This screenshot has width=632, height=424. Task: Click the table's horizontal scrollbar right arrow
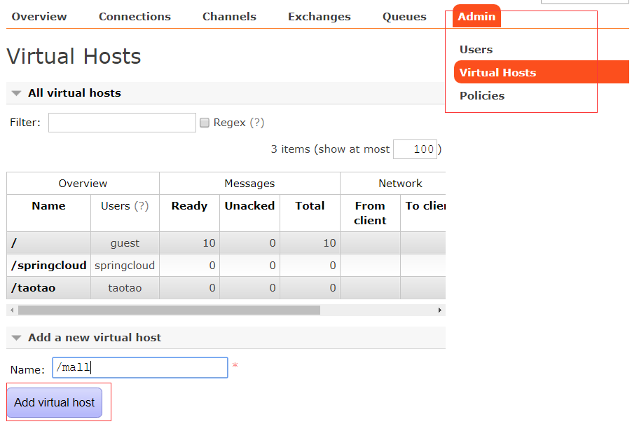point(439,310)
